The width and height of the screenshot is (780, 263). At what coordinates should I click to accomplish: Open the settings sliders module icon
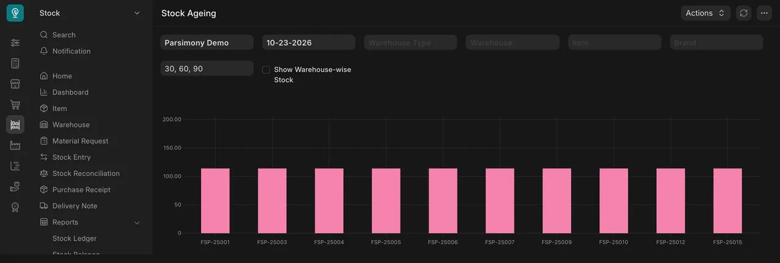(15, 43)
